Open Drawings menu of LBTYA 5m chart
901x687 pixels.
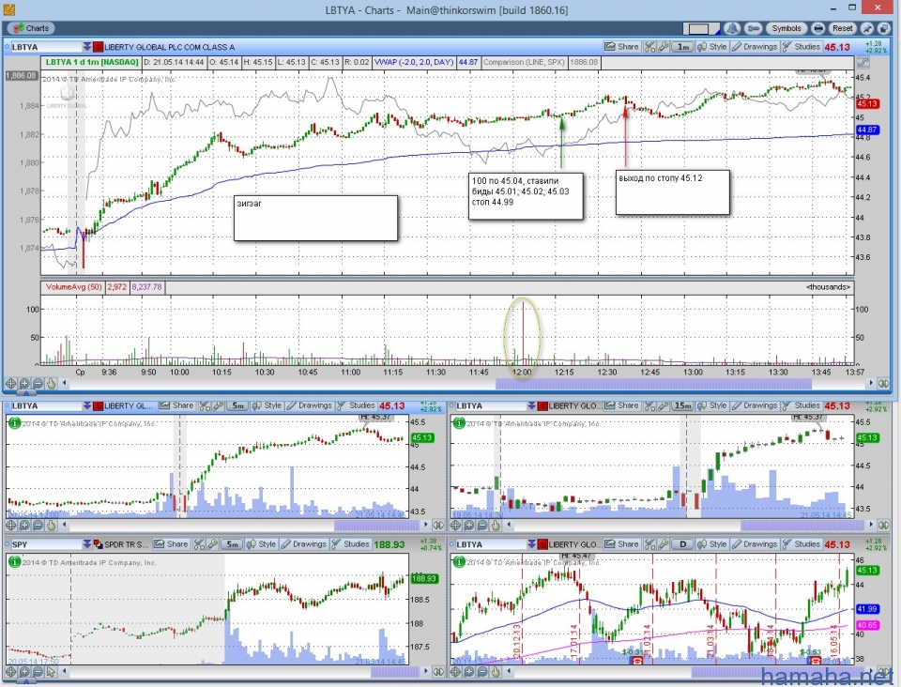click(x=309, y=406)
